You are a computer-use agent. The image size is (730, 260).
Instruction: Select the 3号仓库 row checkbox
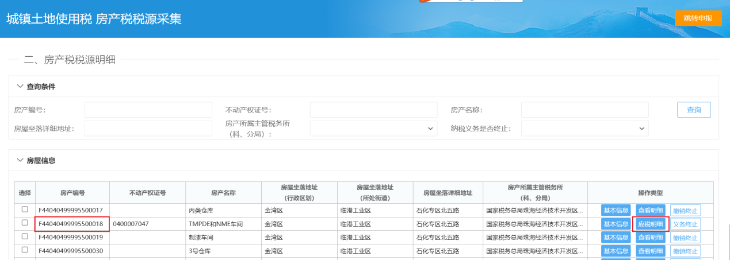click(25, 250)
